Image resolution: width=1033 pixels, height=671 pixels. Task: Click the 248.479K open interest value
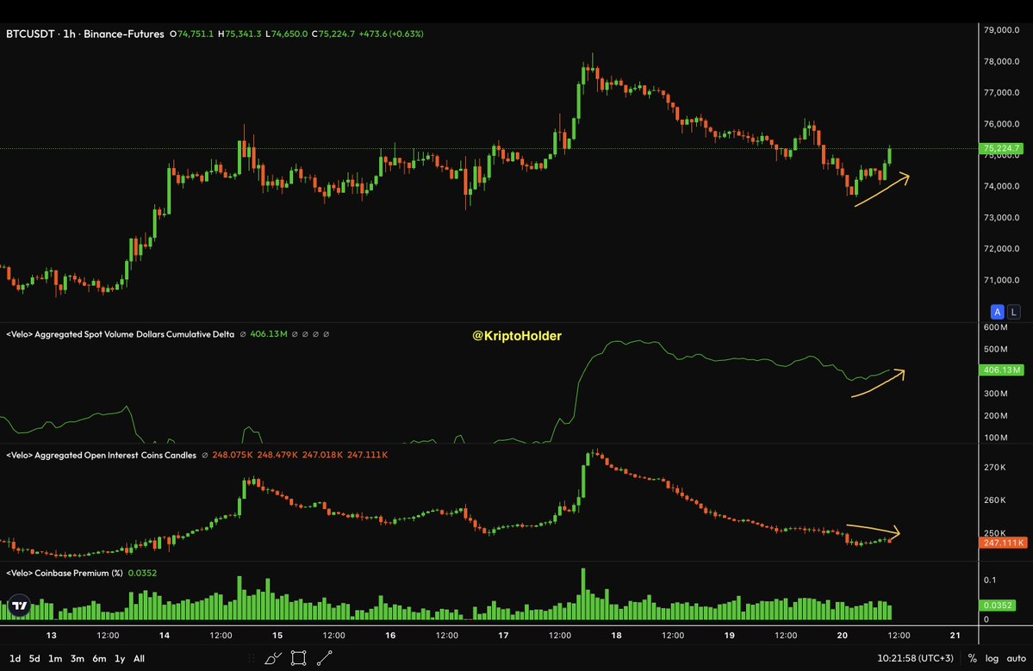click(277, 455)
